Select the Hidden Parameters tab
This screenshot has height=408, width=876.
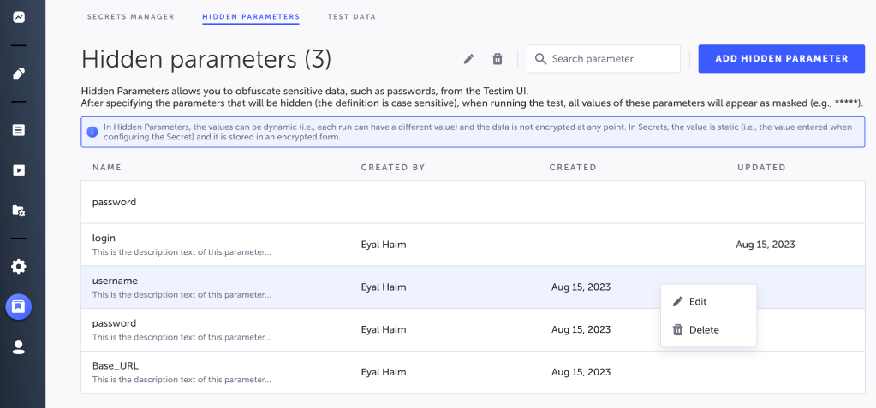pyautogui.click(x=251, y=16)
